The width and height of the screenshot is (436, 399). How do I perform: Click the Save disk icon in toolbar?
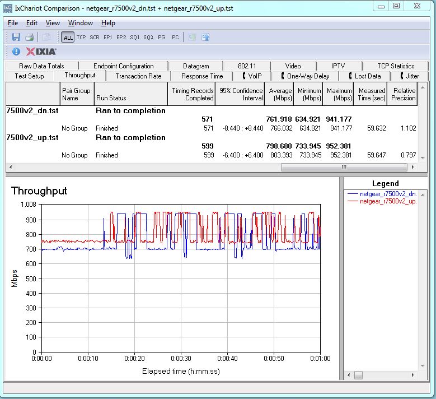16,37
